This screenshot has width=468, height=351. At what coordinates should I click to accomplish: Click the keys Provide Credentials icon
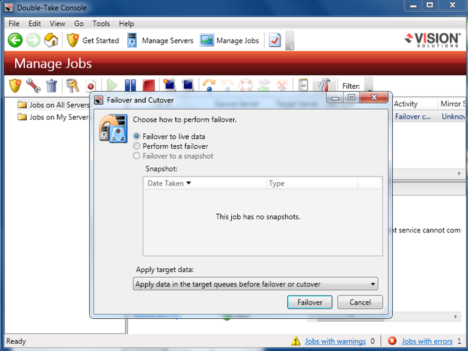[72, 86]
